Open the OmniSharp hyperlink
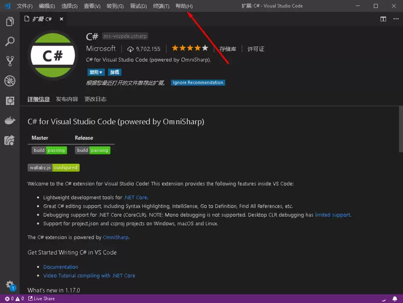403x303 pixels. click(x=116, y=237)
